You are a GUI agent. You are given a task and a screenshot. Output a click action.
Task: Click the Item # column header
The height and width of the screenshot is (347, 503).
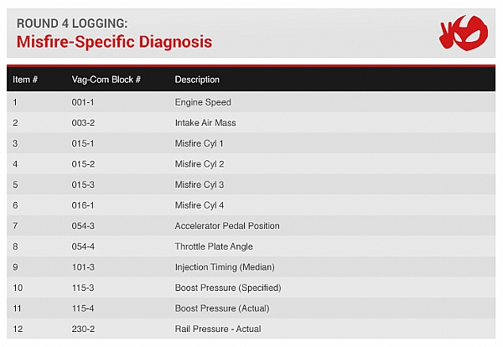[25, 80]
